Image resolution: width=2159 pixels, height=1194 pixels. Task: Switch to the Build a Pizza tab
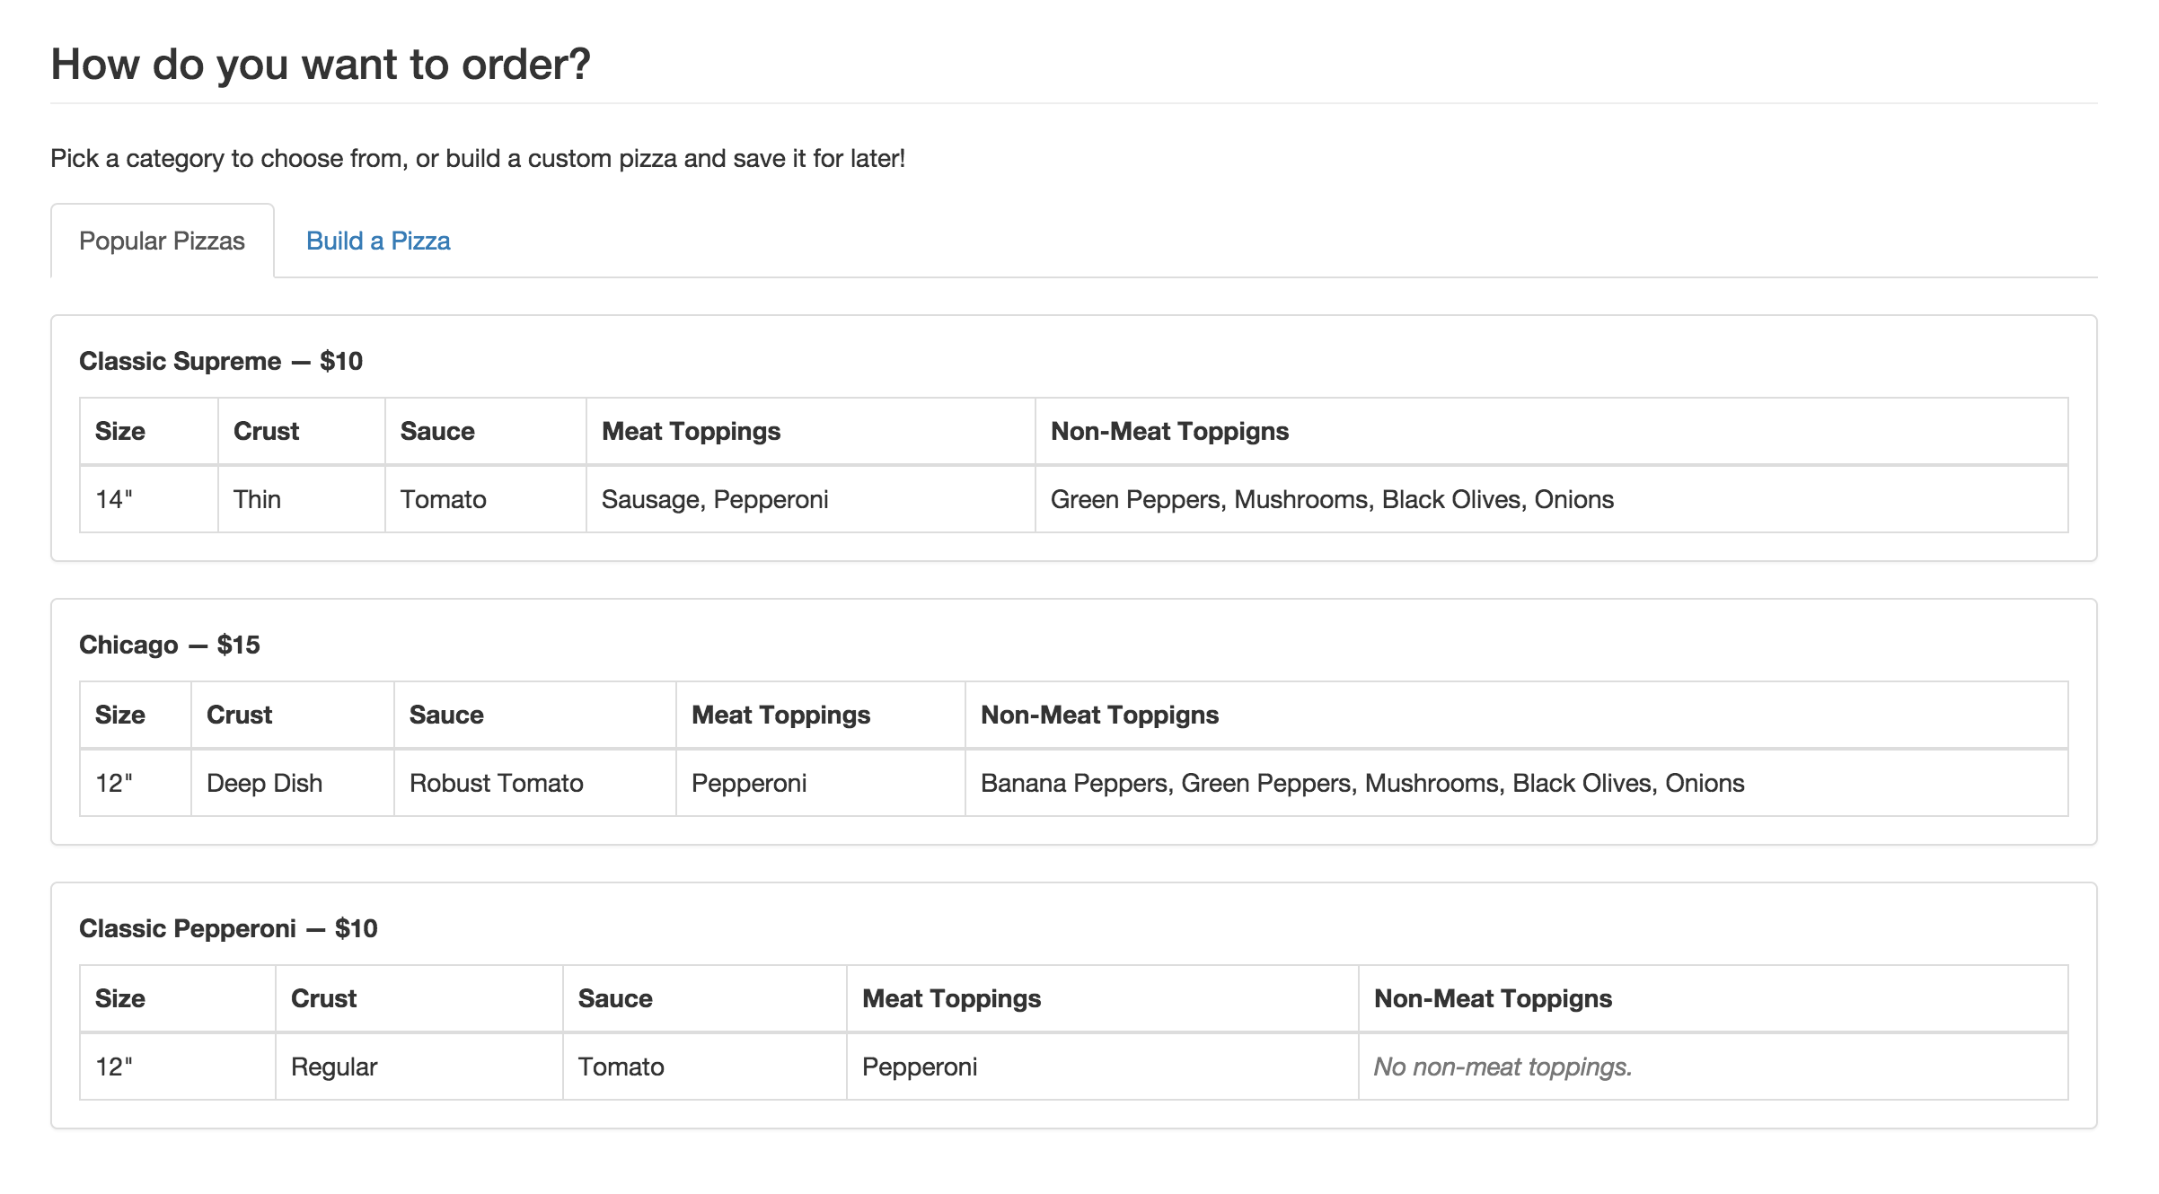378,241
